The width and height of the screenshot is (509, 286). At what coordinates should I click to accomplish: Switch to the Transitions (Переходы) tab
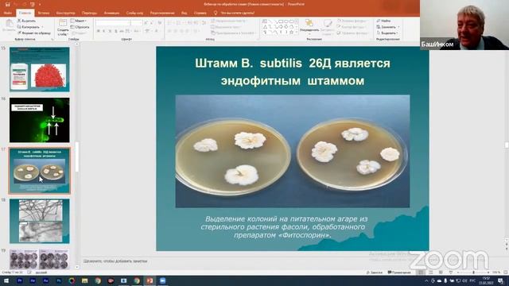coord(89,13)
